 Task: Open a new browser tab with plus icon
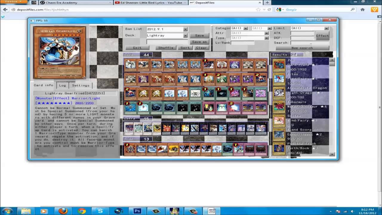pos(267,3)
